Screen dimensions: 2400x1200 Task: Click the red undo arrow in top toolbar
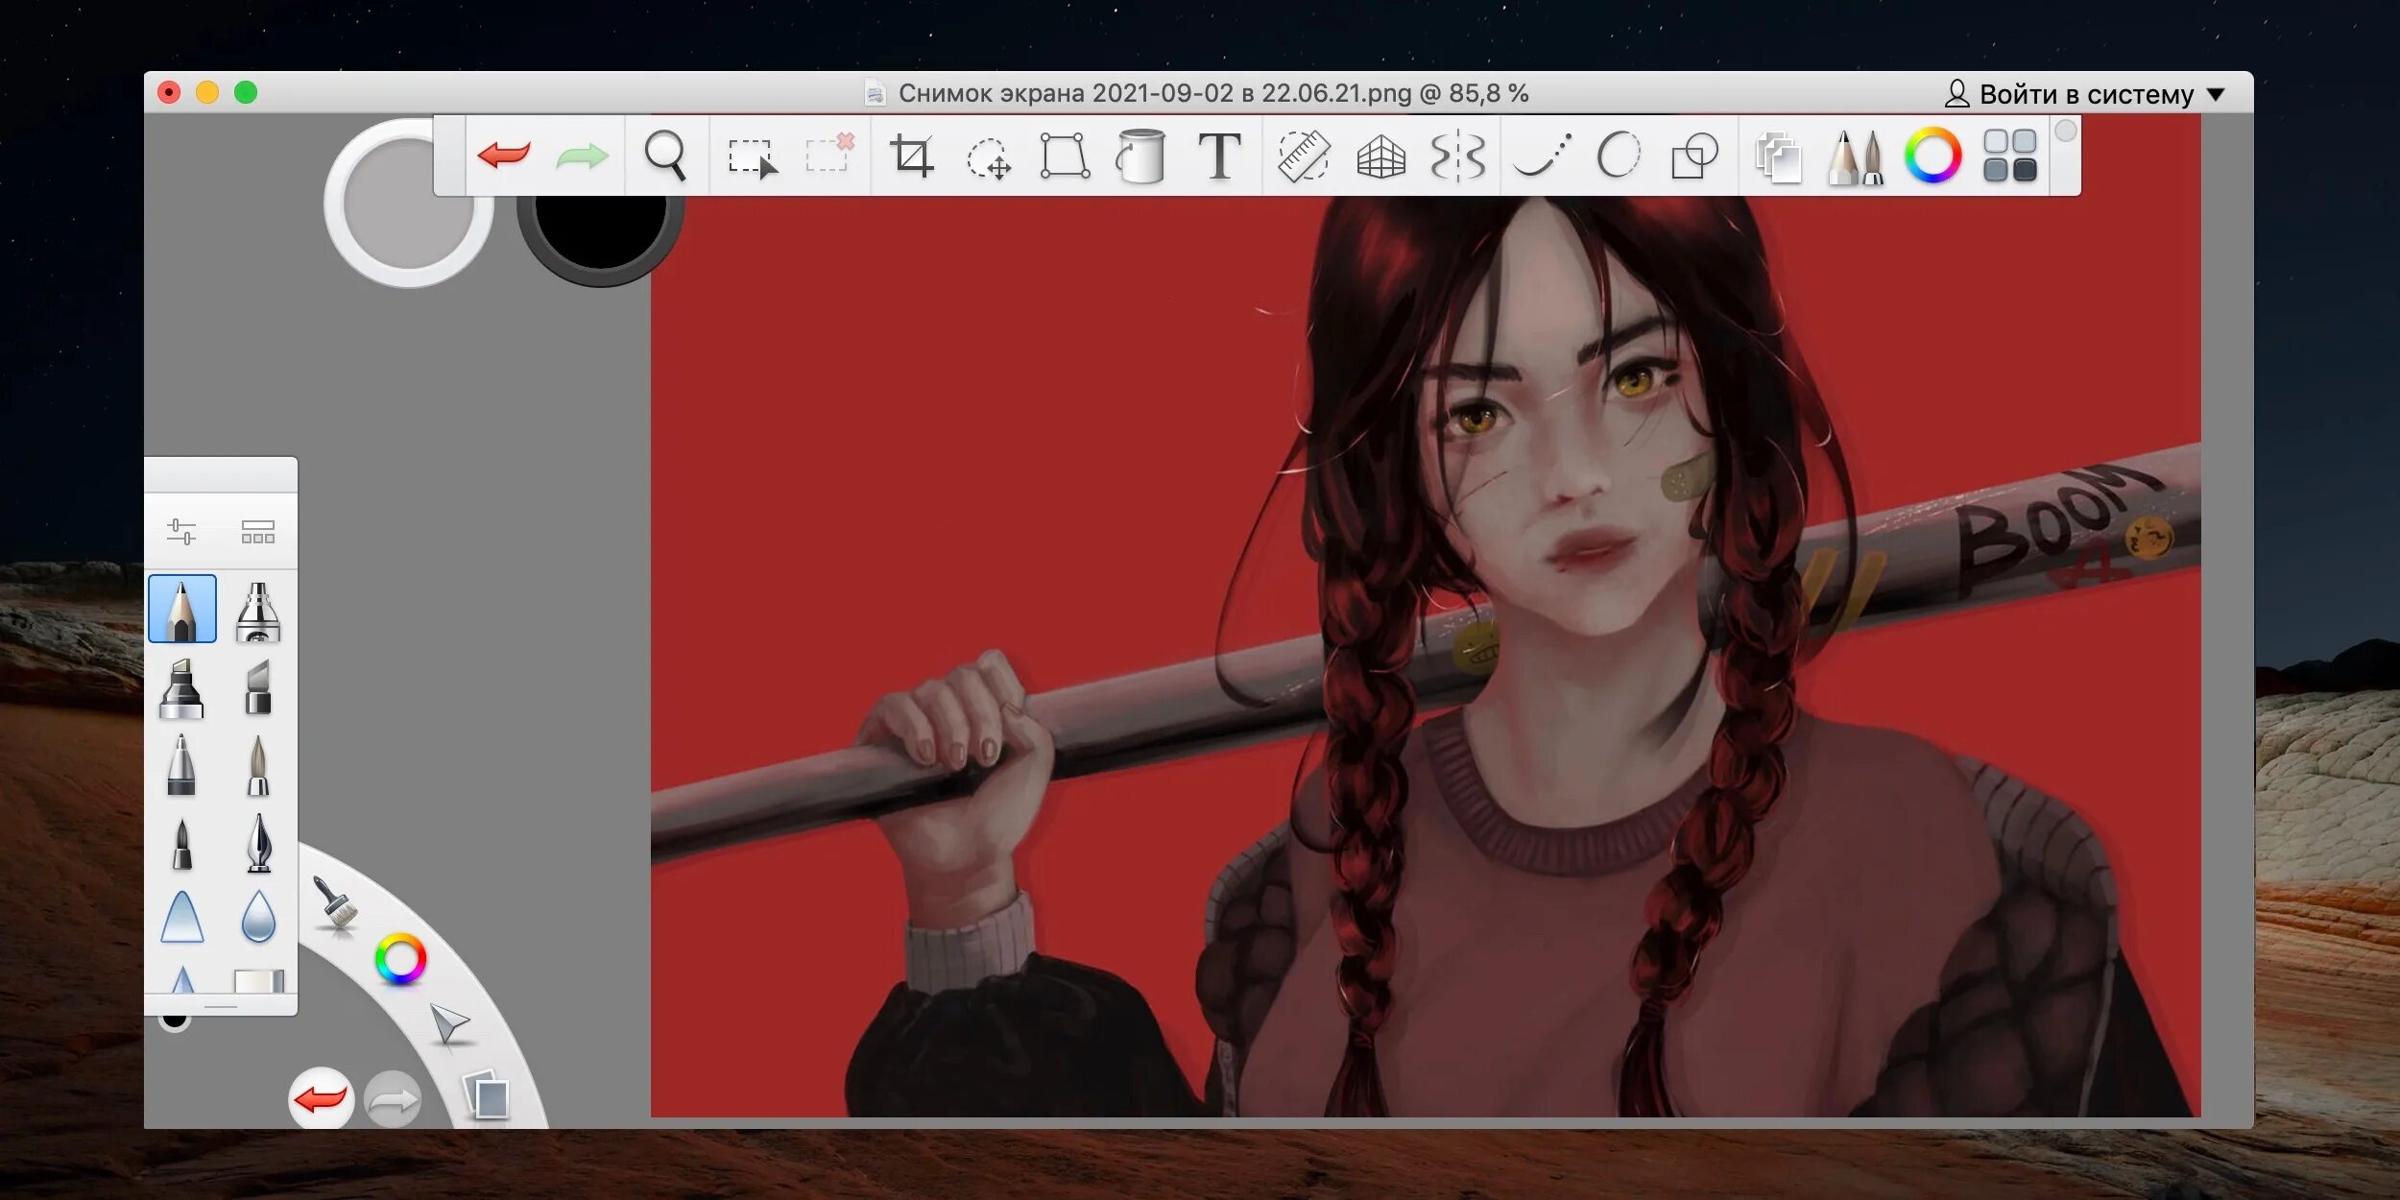pyautogui.click(x=503, y=155)
